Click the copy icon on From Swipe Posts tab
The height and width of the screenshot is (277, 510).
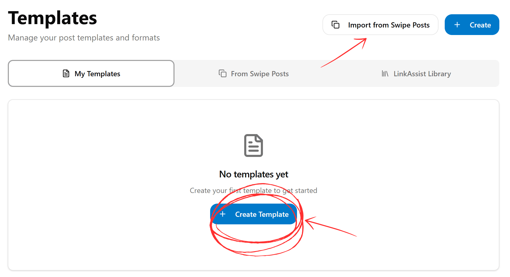click(x=222, y=73)
